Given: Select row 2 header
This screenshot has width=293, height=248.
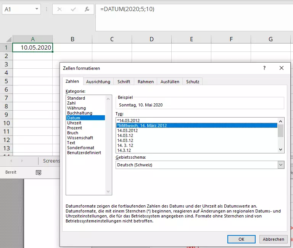Looking at the screenshot, I should 6,56.
